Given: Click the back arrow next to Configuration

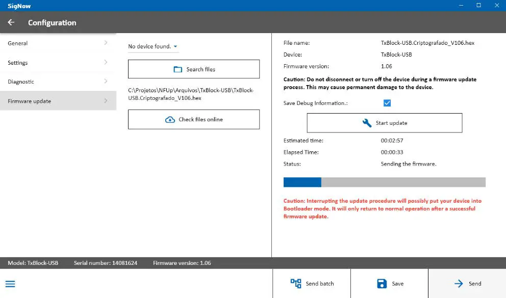Looking at the screenshot, I should coord(11,22).
